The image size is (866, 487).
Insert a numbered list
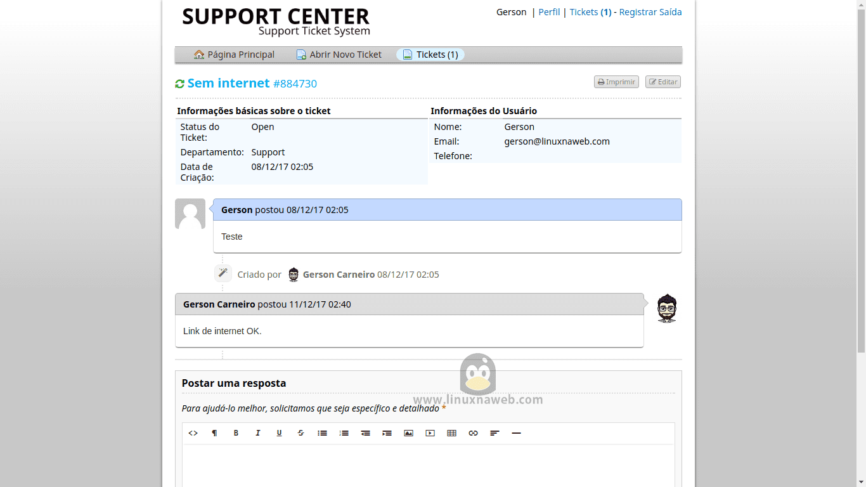(x=344, y=433)
